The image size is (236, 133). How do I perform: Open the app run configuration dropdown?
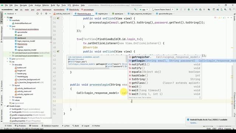pyautogui.click(x=144, y=10)
